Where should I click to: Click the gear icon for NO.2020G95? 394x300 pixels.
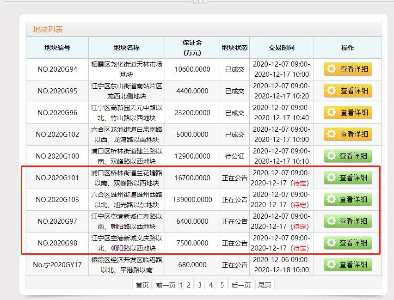[331, 91]
